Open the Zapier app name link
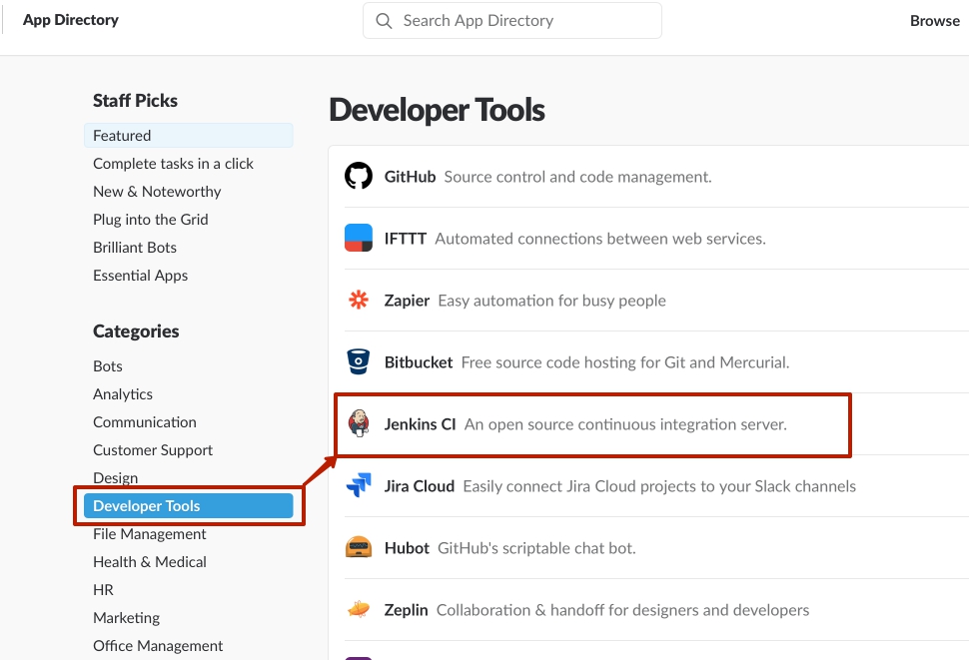This screenshot has width=969, height=660. click(407, 301)
